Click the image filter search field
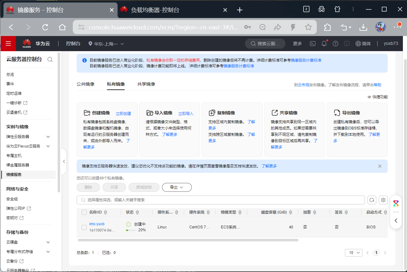This screenshot has width=407, height=272. pos(221,200)
